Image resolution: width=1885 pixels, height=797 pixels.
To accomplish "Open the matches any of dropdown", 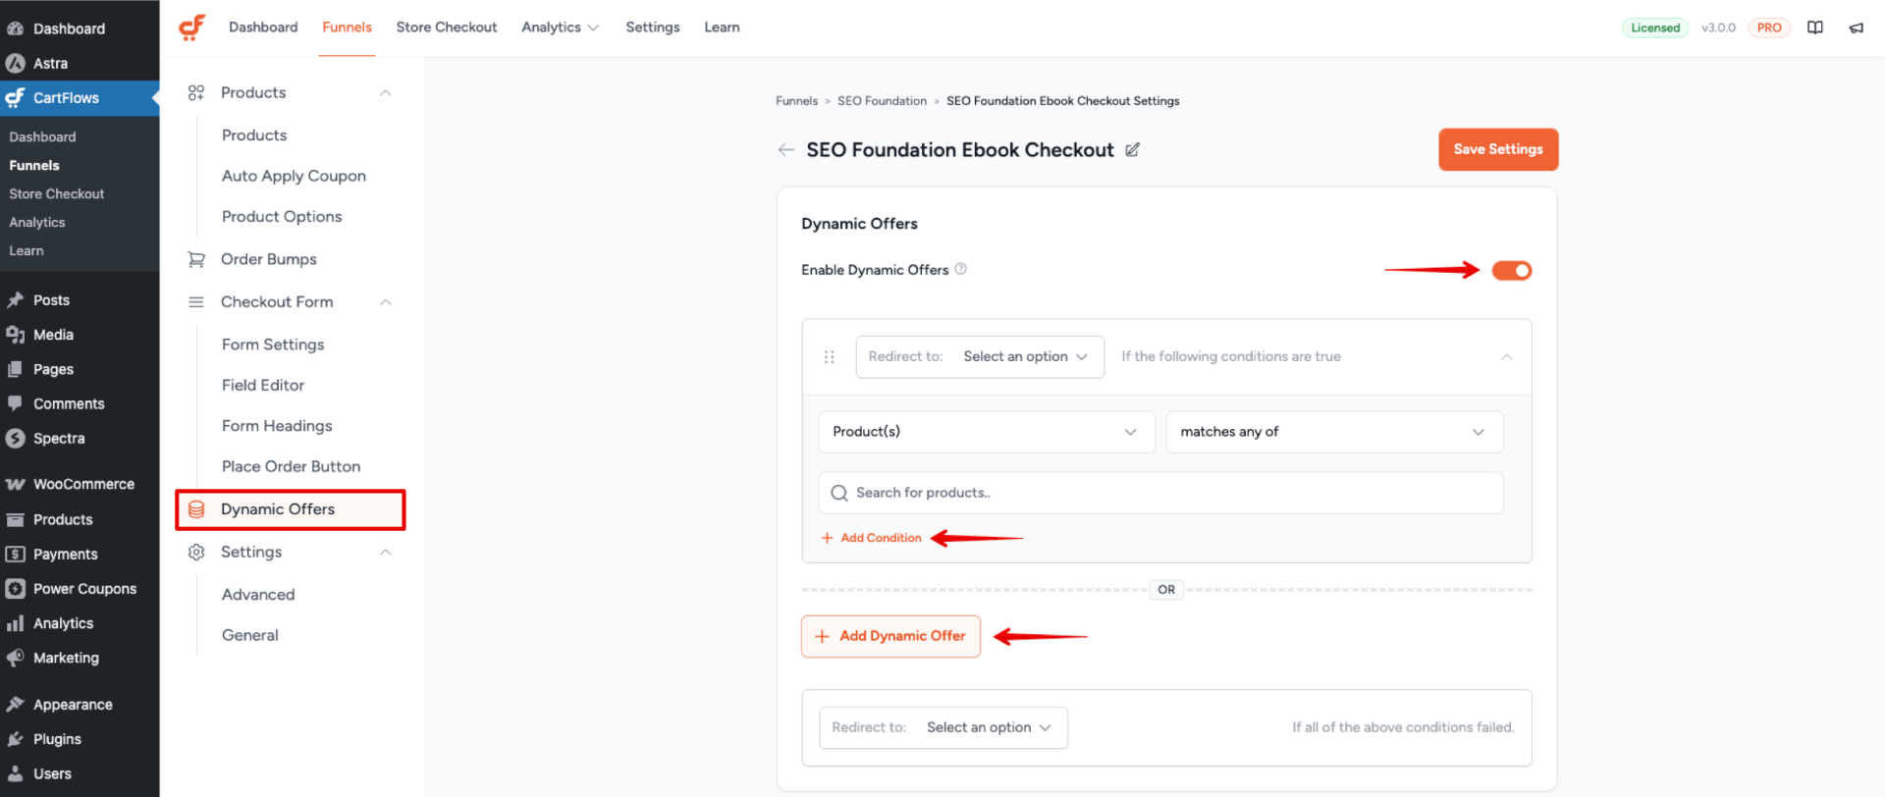I will pos(1334,432).
